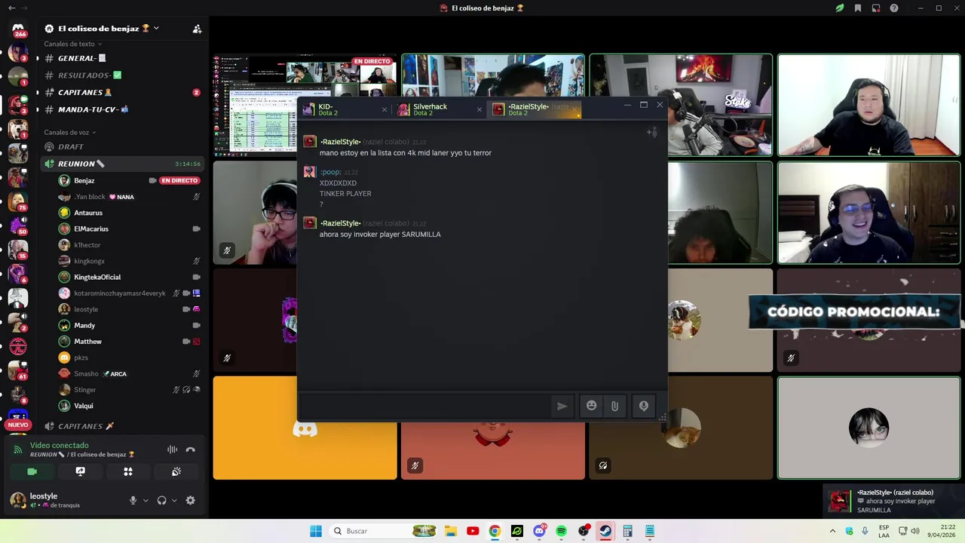Open the Steam chat emoticon picker
Screen dimensions: 965x543
pos(592,406)
